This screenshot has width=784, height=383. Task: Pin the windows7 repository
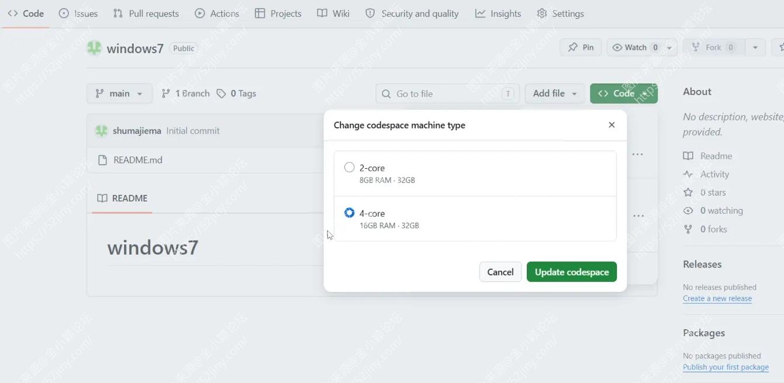581,47
